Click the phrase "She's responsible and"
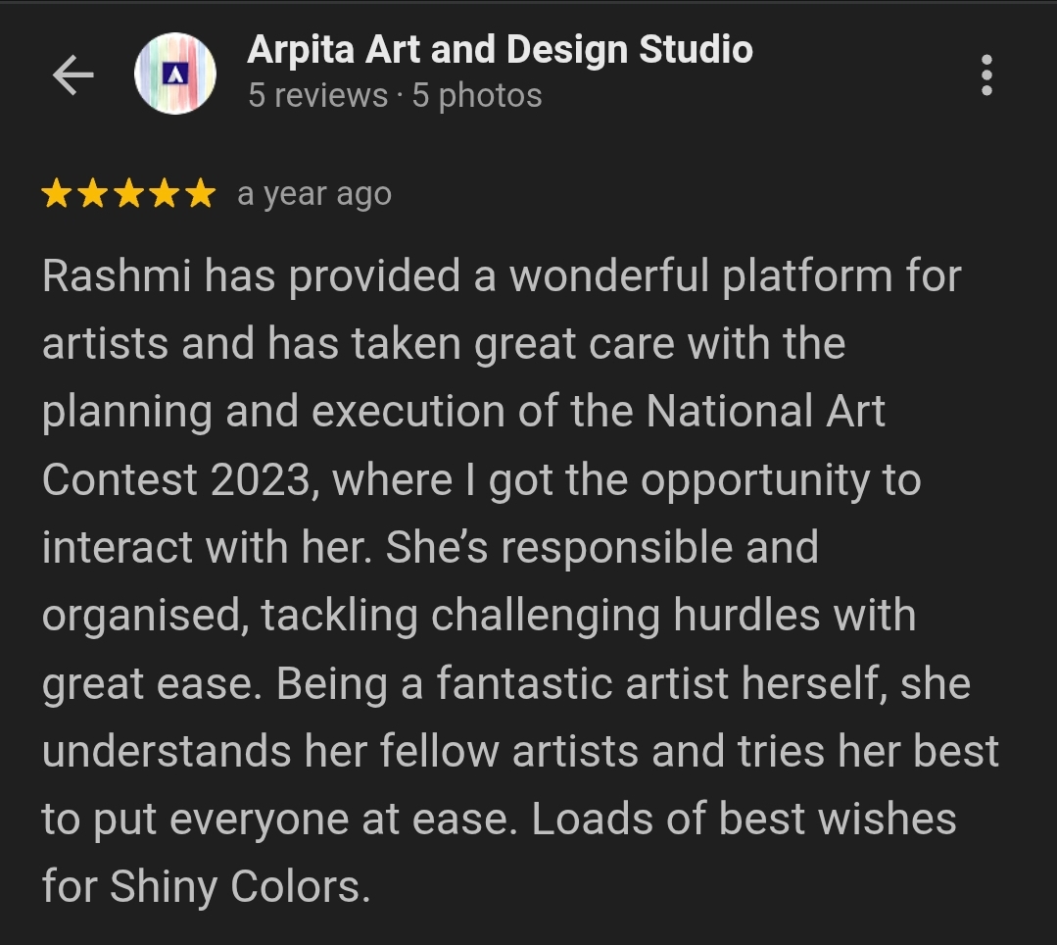Viewport: 1057px width, 945px height. pyautogui.click(x=602, y=548)
